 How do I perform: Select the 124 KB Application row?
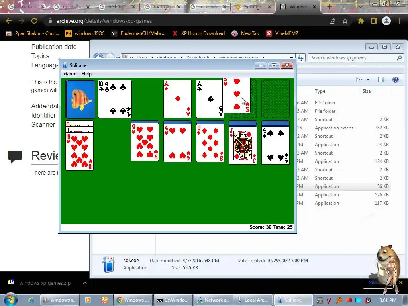point(343,161)
